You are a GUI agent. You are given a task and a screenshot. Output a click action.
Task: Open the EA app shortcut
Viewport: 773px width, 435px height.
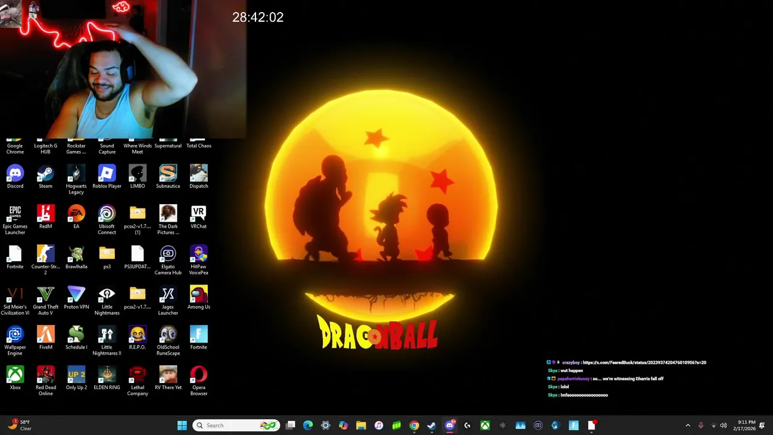[x=76, y=217]
